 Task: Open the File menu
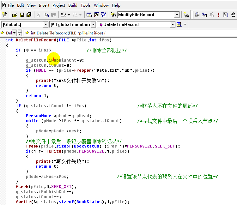(11, 5)
